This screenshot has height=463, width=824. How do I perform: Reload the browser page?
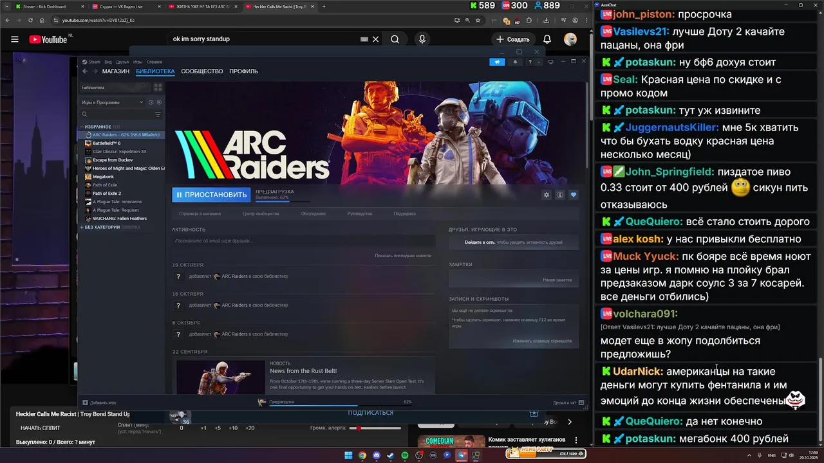(x=30, y=20)
